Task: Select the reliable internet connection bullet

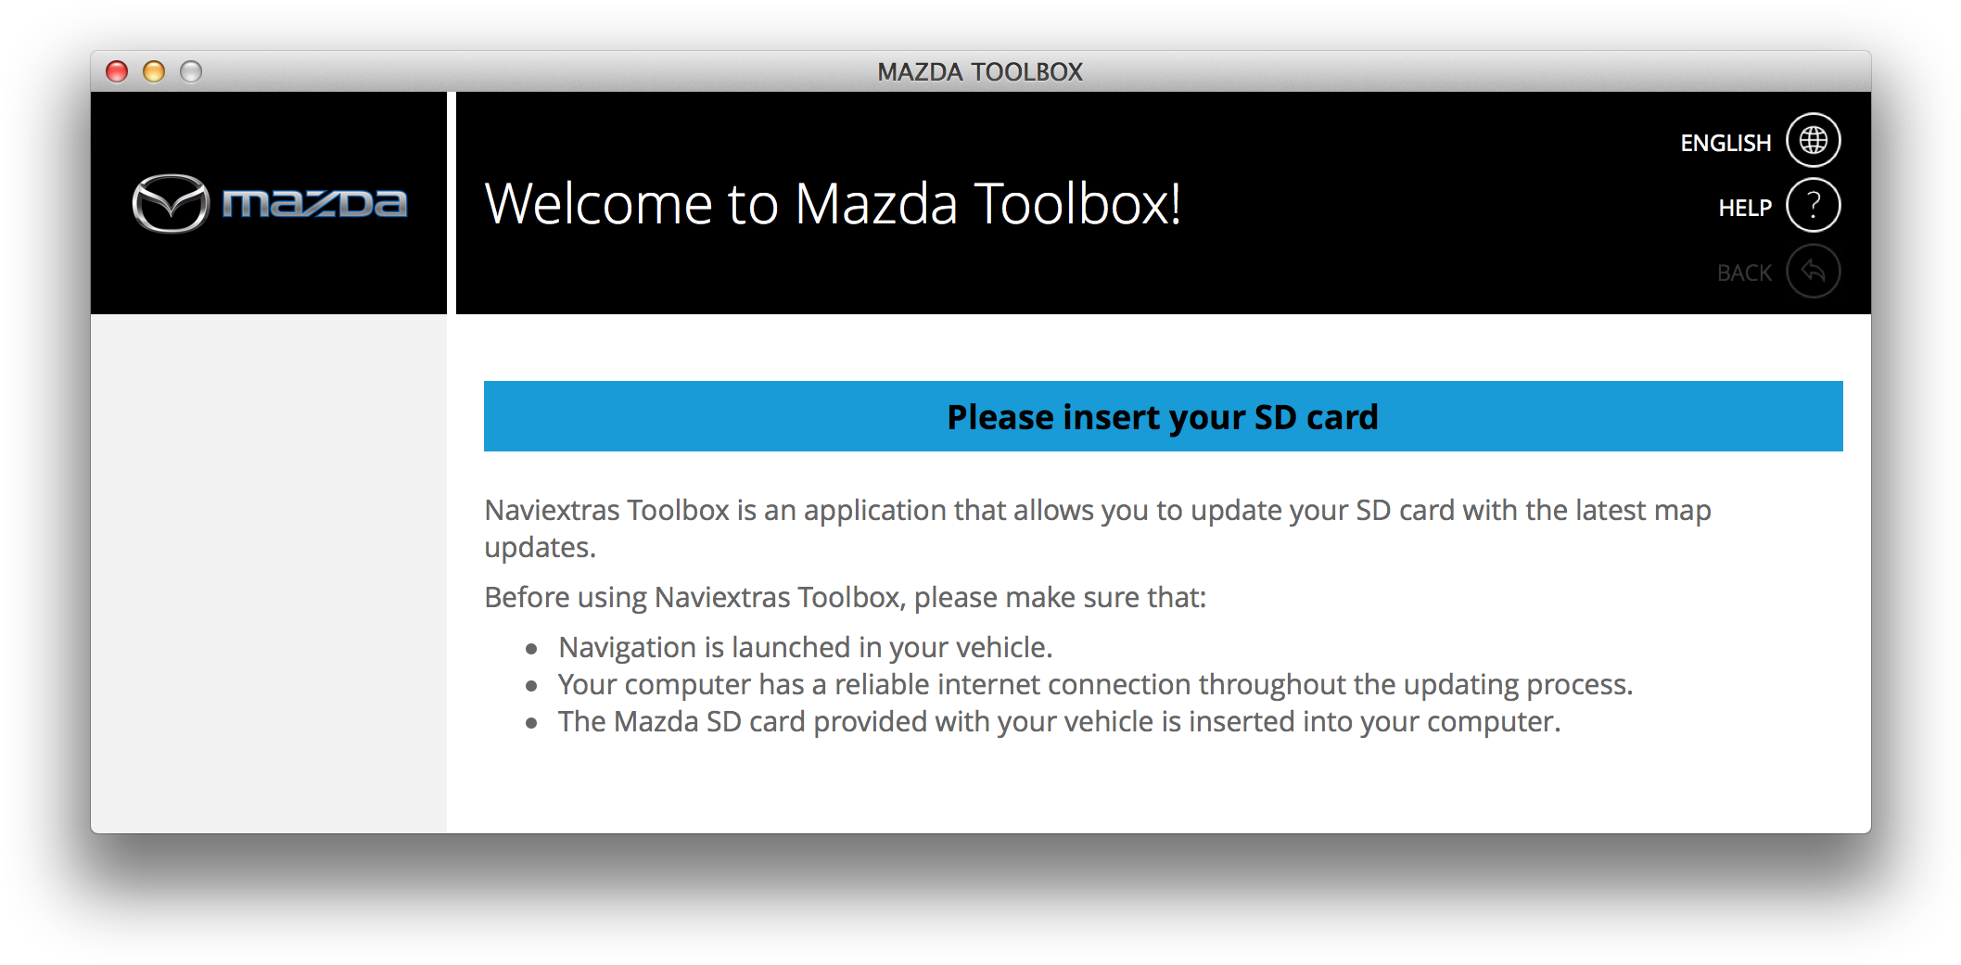Action: coord(1094,684)
